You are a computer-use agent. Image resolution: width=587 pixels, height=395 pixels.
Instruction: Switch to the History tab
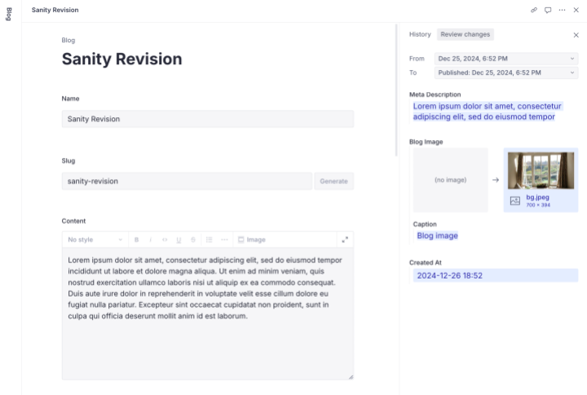[420, 34]
